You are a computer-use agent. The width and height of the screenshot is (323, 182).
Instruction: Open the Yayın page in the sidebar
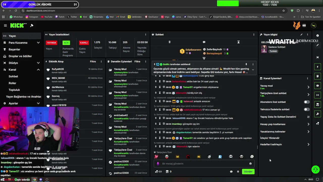pyautogui.click(x=21, y=36)
